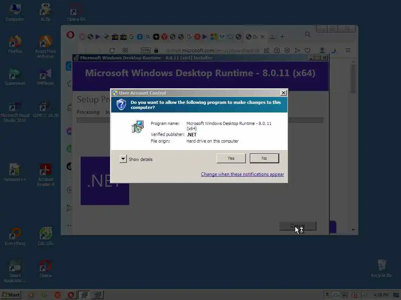Click Cancel in the Runtime installer
This screenshot has height=300, width=401.
tap(298, 226)
